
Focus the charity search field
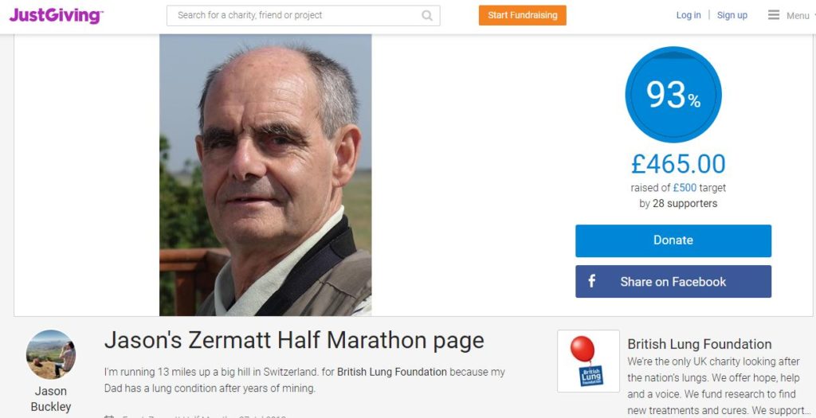pyautogui.click(x=303, y=16)
